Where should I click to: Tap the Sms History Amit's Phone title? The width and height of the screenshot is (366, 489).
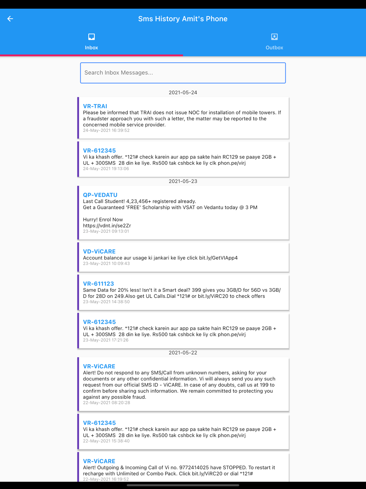click(183, 19)
